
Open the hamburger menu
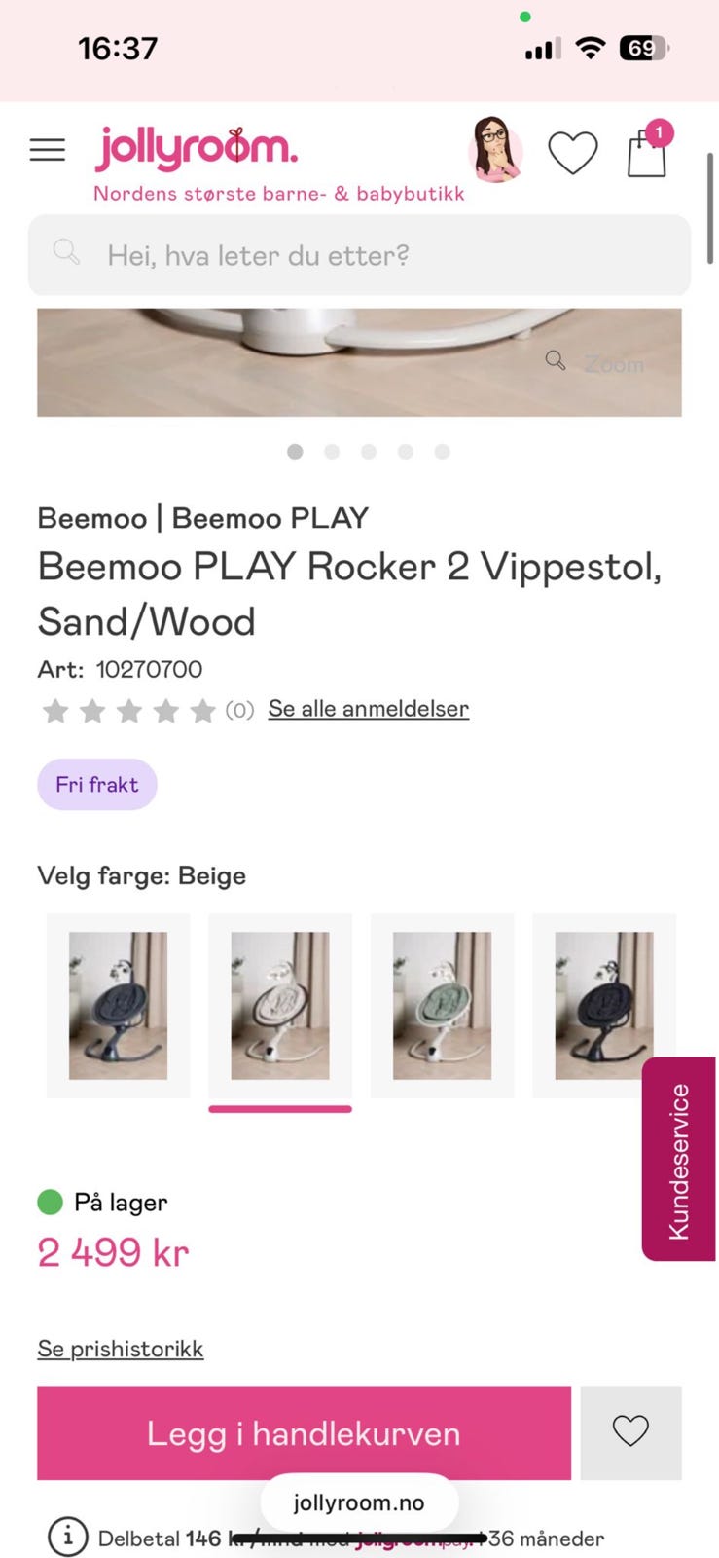48,150
